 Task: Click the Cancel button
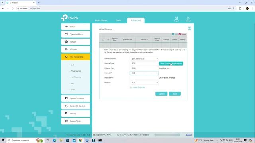point(161,94)
